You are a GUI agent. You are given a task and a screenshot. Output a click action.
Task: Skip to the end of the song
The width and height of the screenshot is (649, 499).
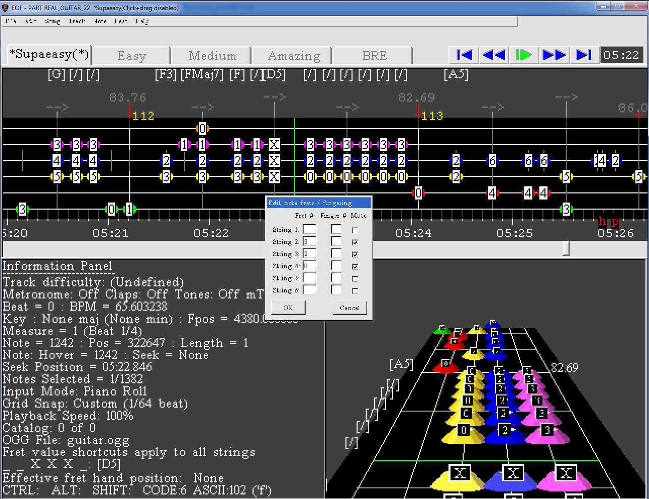(x=584, y=55)
